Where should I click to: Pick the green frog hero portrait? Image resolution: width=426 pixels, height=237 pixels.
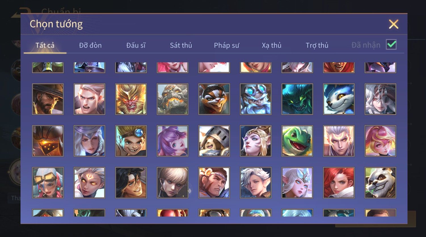[297, 141]
